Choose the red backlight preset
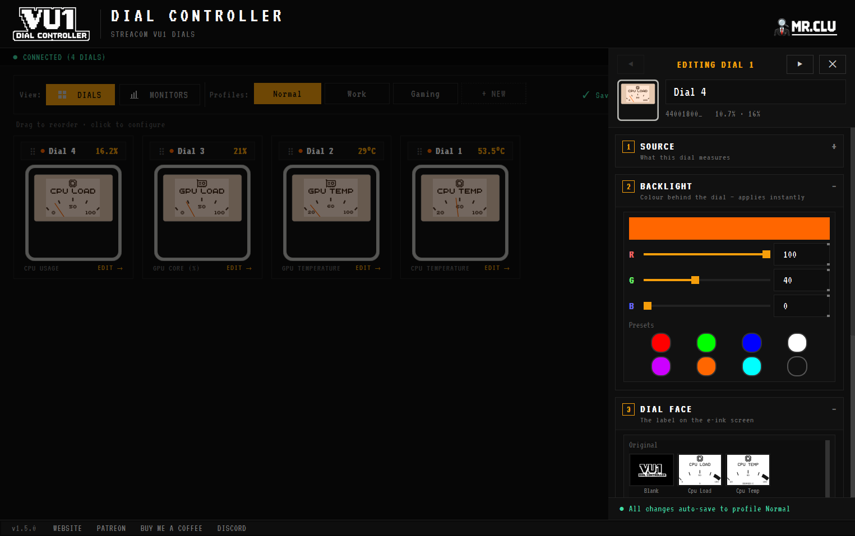This screenshot has width=855, height=536. tap(661, 343)
